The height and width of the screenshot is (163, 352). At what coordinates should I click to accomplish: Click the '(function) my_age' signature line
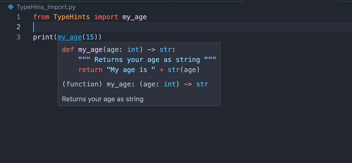click(x=135, y=84)
